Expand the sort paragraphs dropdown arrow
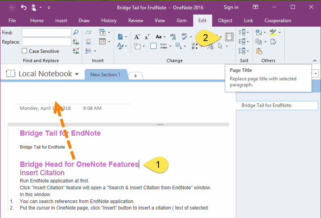Image resolution: width=321 pixels, height=218 pixels. [x=248, y=32]
